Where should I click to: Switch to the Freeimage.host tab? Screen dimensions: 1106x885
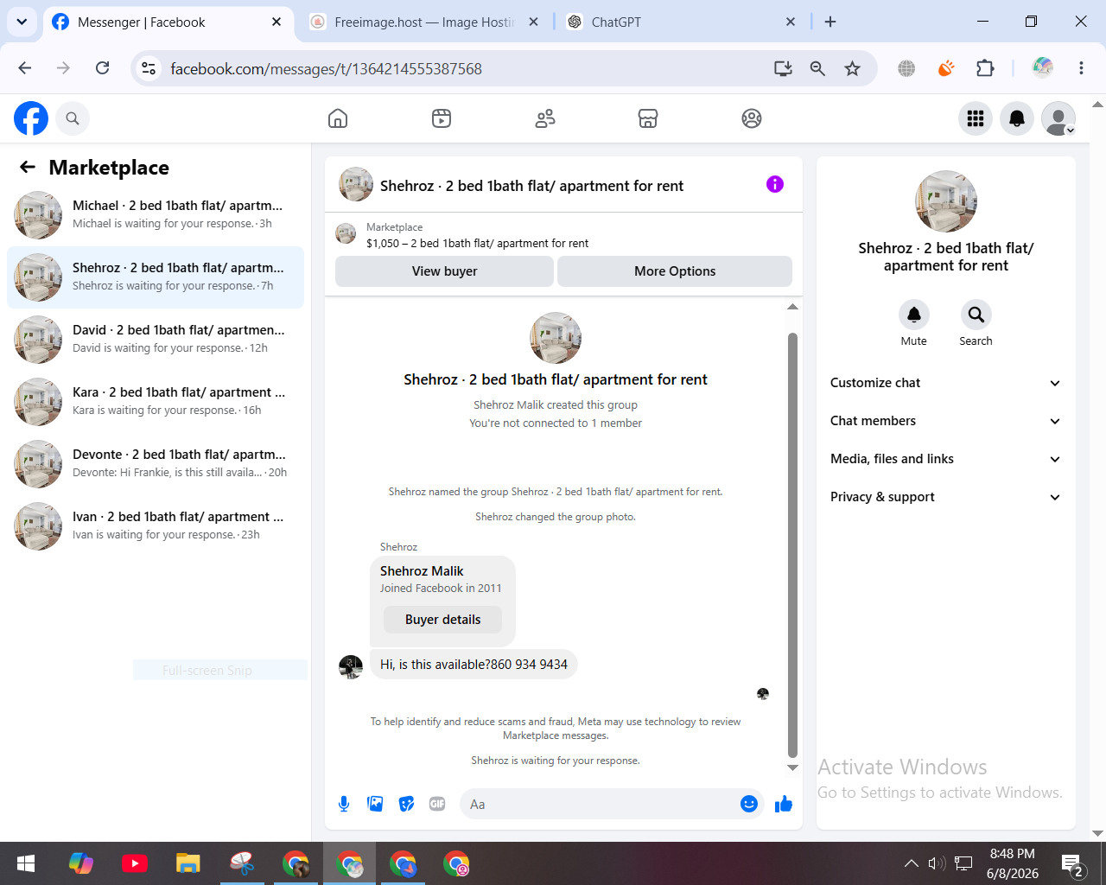(425, 22)
